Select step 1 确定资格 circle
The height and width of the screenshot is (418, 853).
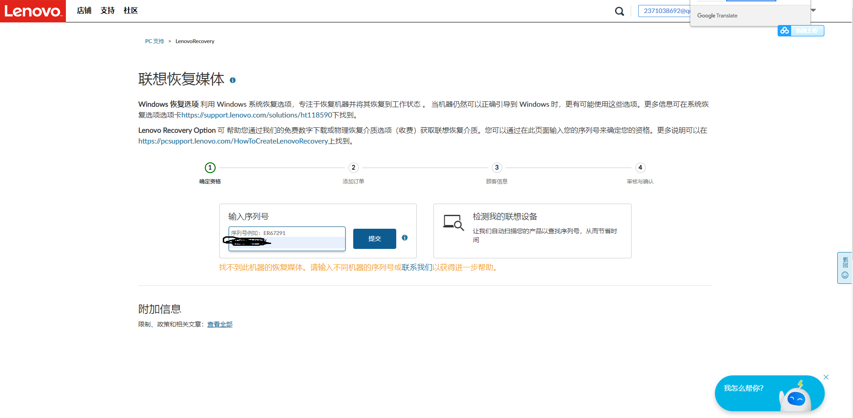coord(210,168)
